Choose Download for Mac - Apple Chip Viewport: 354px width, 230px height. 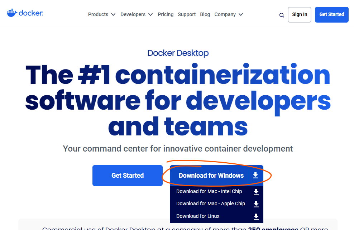tap(211, 203)
